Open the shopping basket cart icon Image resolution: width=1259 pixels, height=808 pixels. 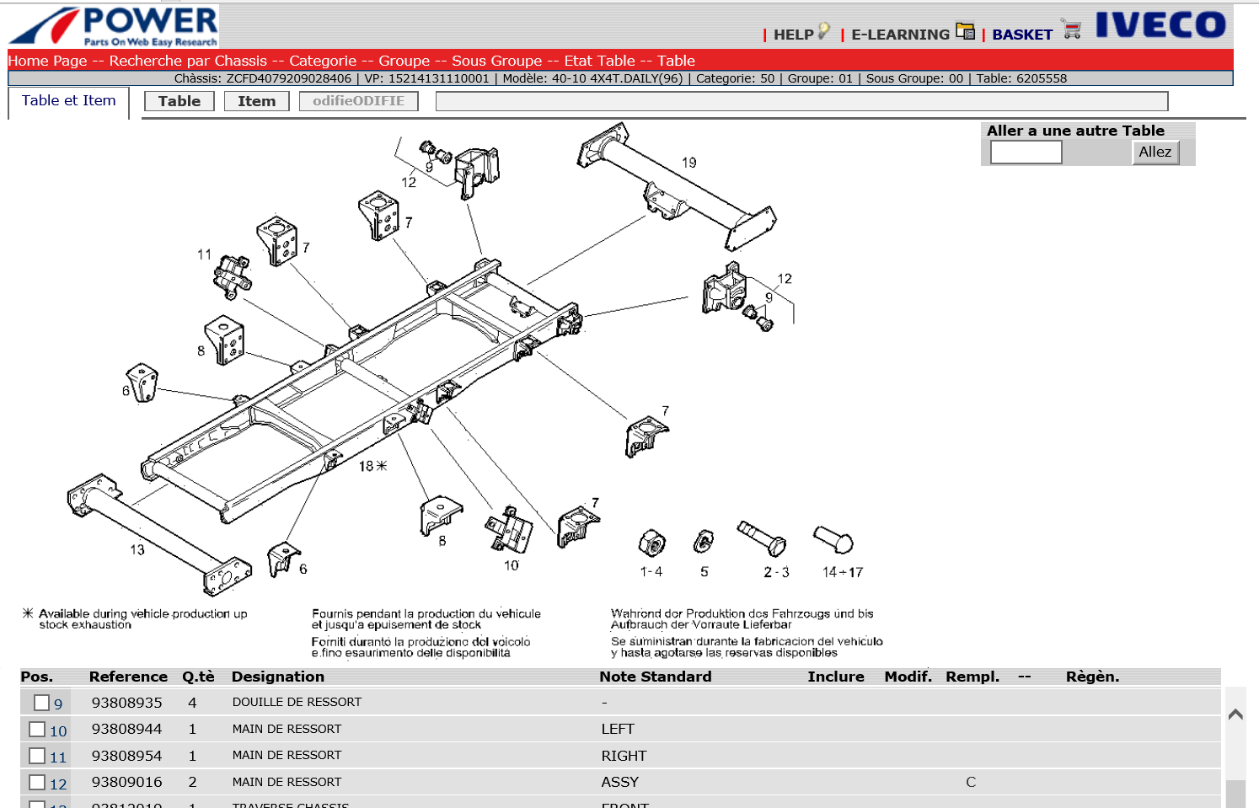[1071, 30]
